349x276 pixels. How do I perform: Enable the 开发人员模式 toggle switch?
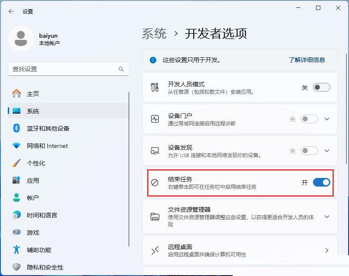tap(321, 87)
